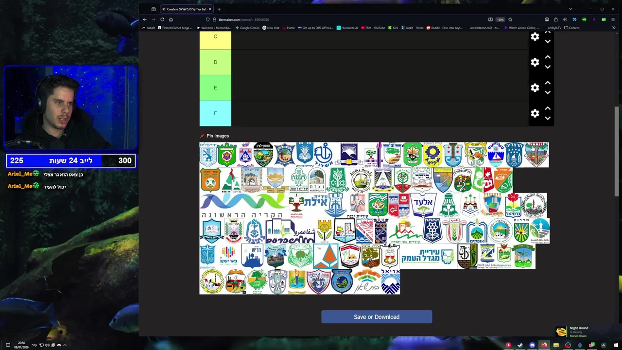Open settings gear for tier D row
622x350 pixels.
[x=535, y=62]
